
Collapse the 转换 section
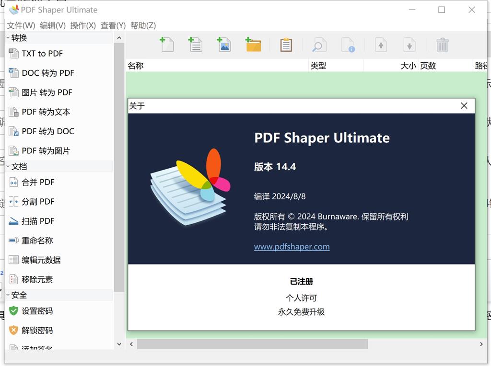pos(8,38)
